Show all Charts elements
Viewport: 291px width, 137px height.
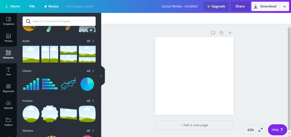[x=90, y=71]
